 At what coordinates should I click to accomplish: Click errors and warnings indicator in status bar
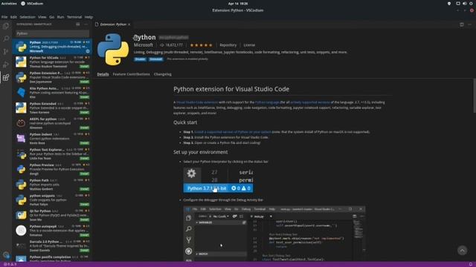(x=10, y=264)
